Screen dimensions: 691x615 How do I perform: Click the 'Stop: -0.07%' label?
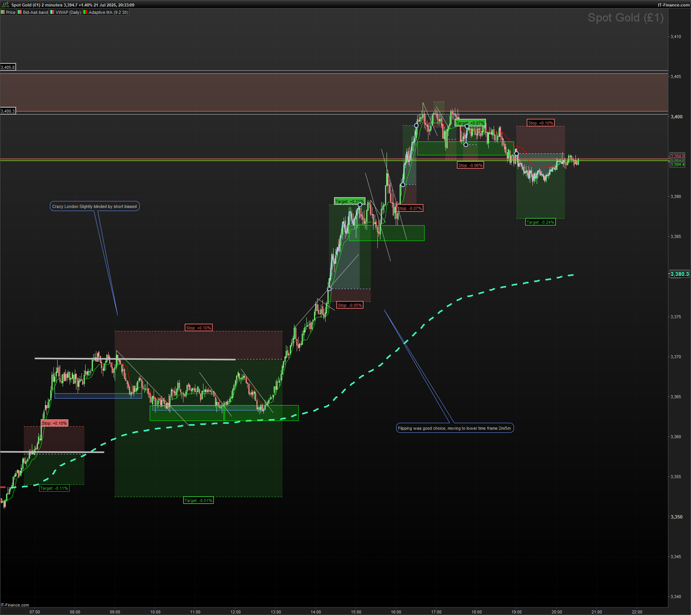tap(410, 208)
